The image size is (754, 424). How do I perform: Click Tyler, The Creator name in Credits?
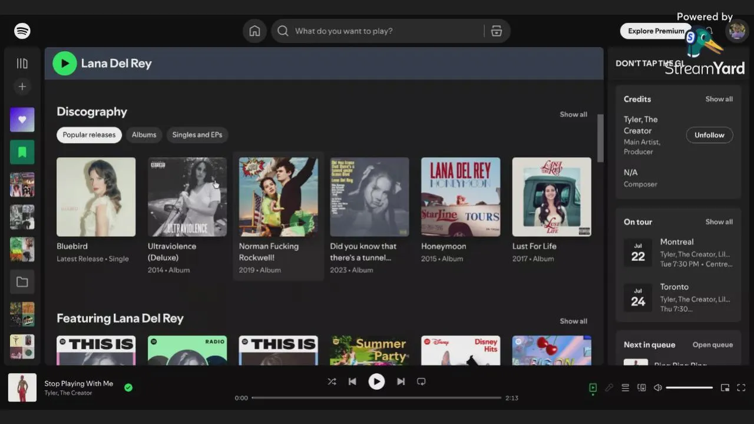click(641, 125)
